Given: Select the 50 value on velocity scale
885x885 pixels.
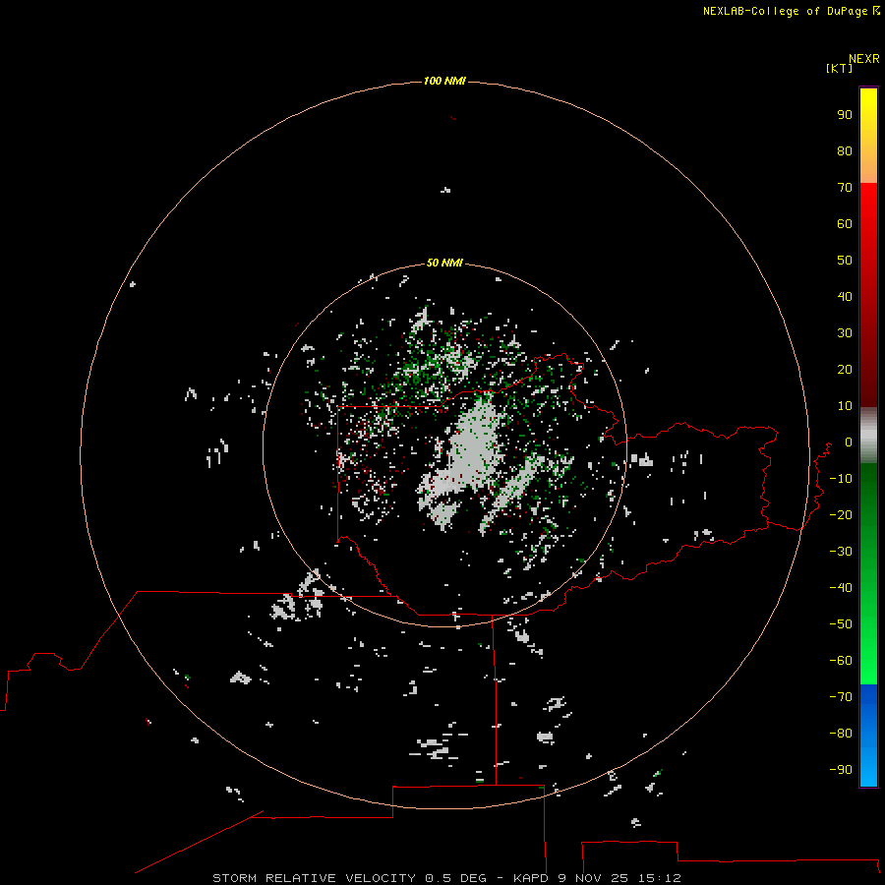Looking at the screenshot, I should pyautogui.click(x=845, y=261).
